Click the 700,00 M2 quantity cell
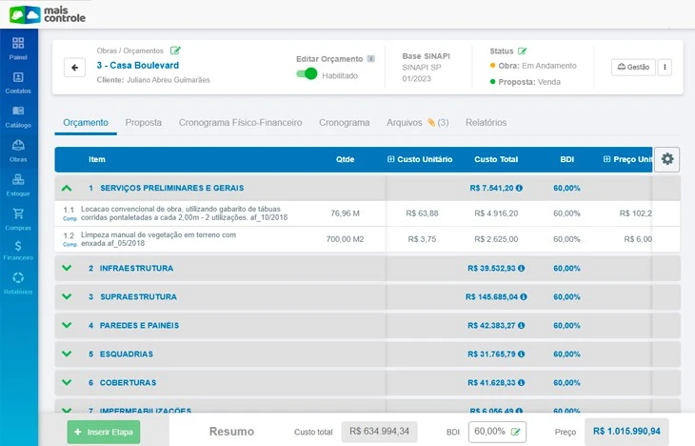 click(x=345, y=239)
